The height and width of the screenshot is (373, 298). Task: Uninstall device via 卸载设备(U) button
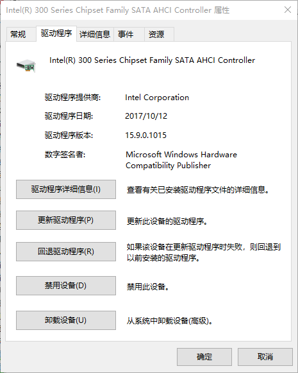66,320
